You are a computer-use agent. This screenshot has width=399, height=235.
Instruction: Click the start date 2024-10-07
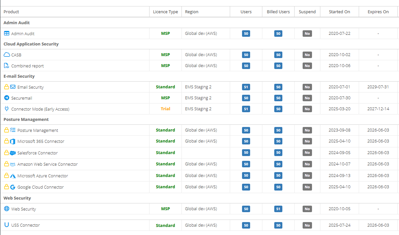339,164
